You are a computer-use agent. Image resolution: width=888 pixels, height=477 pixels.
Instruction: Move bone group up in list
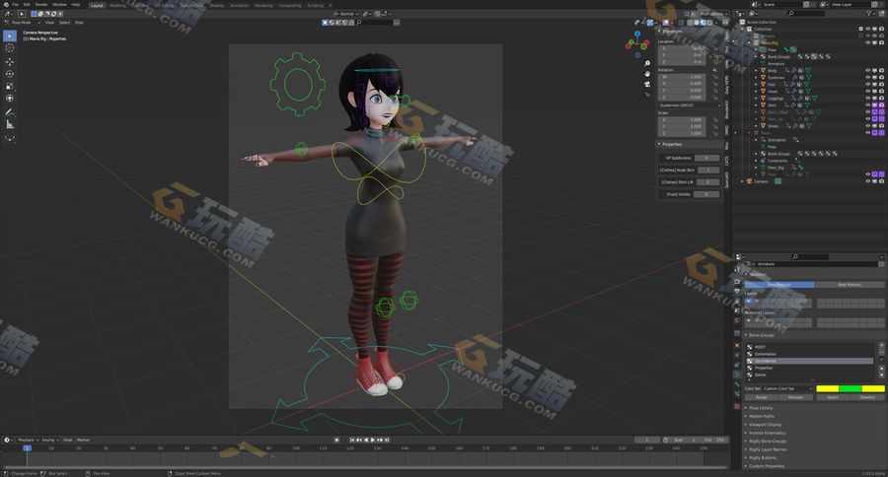tap(881, 369)
